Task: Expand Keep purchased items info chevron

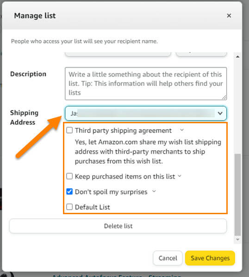Action: coord(180,176)
